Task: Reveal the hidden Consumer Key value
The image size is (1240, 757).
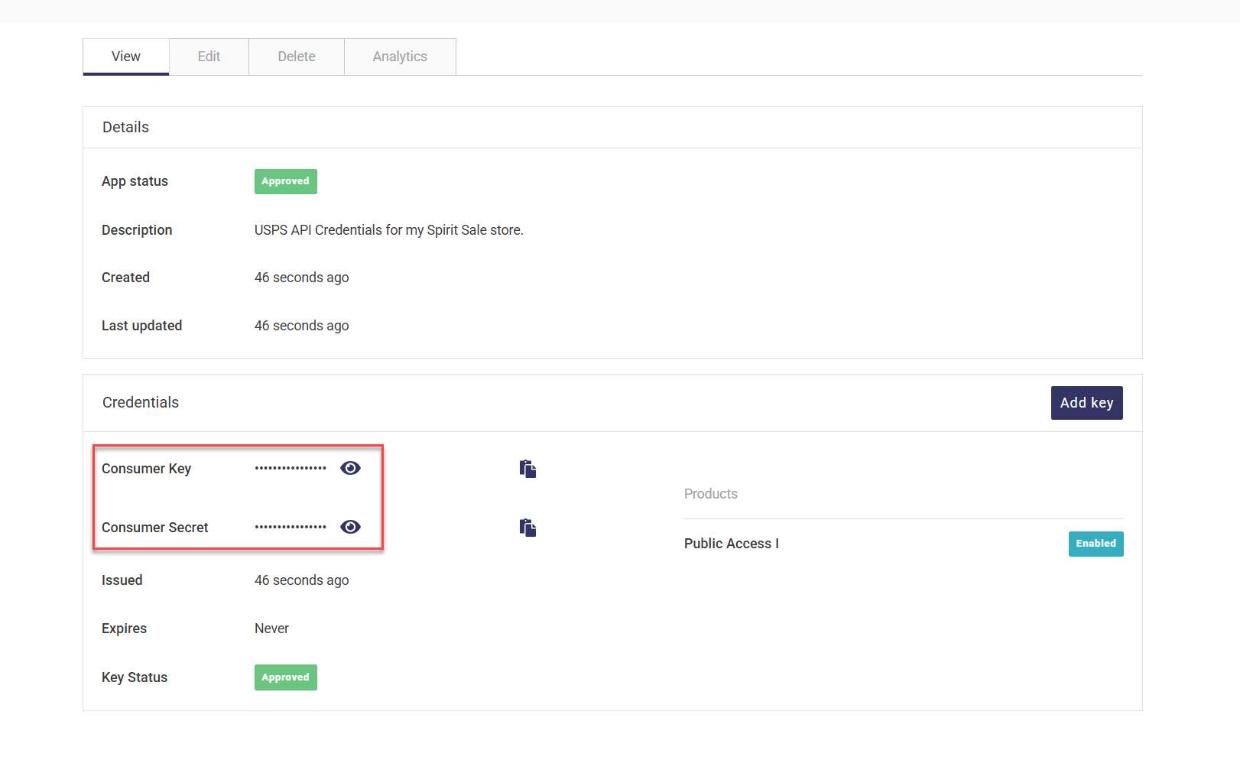Action: (350, 468)
